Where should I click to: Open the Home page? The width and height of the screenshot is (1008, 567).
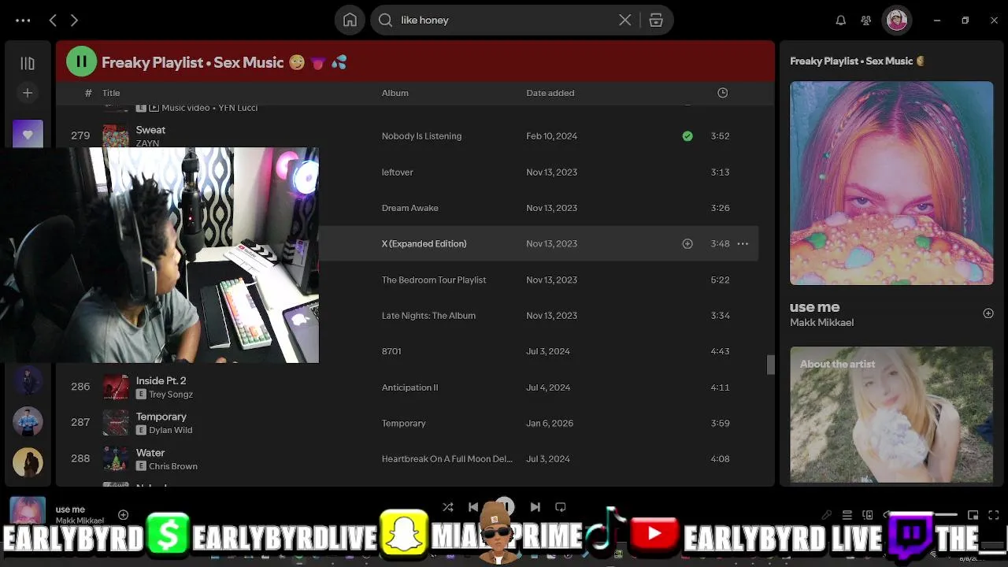[x=350, y=20]
